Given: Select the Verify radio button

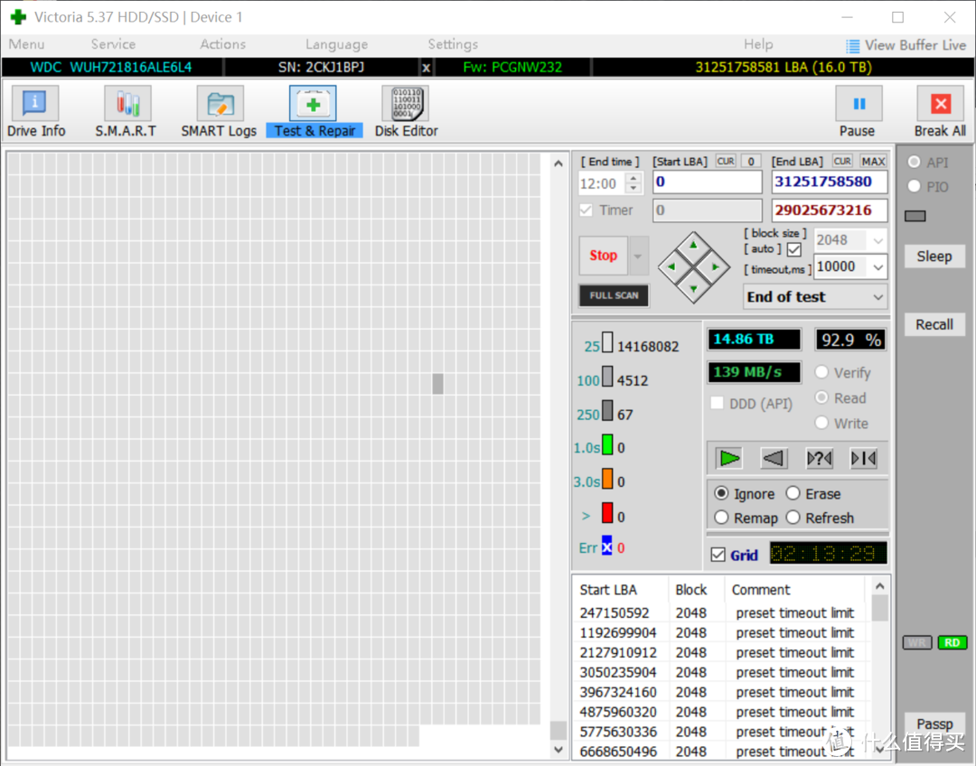Looking at the screenshot, I should pos(821,372).
